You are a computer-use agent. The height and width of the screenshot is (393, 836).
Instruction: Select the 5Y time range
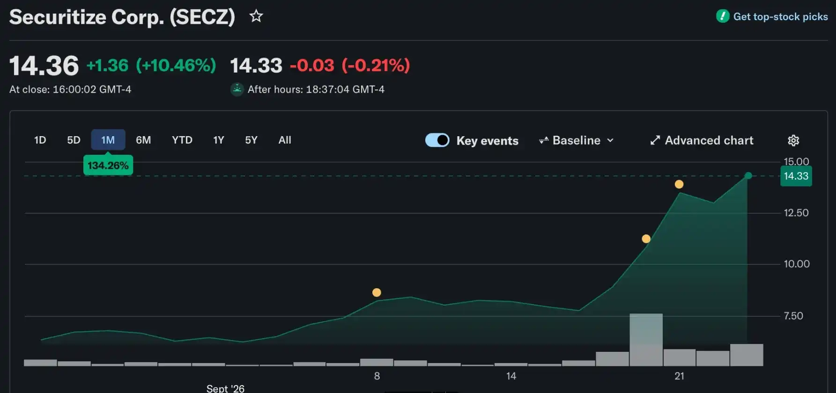pos(252,140)
